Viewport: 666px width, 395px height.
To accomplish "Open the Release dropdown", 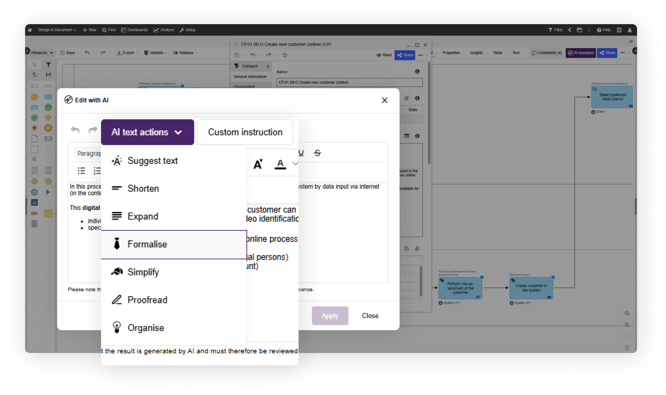I will click(x=185, y=53).
